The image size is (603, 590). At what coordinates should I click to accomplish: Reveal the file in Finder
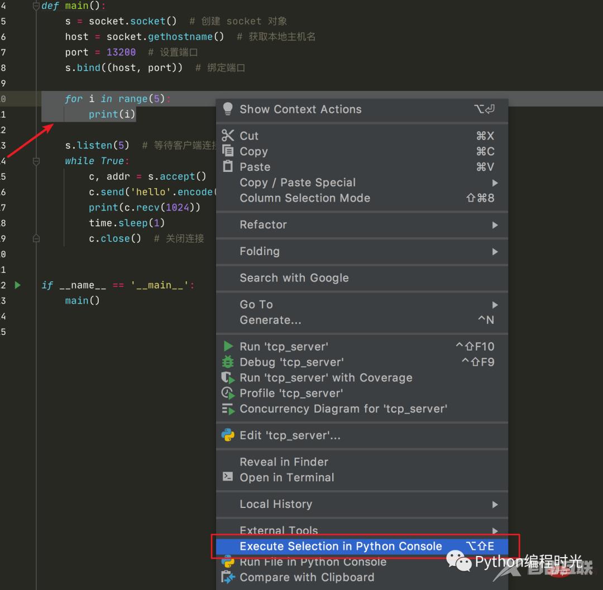[284, 462]
